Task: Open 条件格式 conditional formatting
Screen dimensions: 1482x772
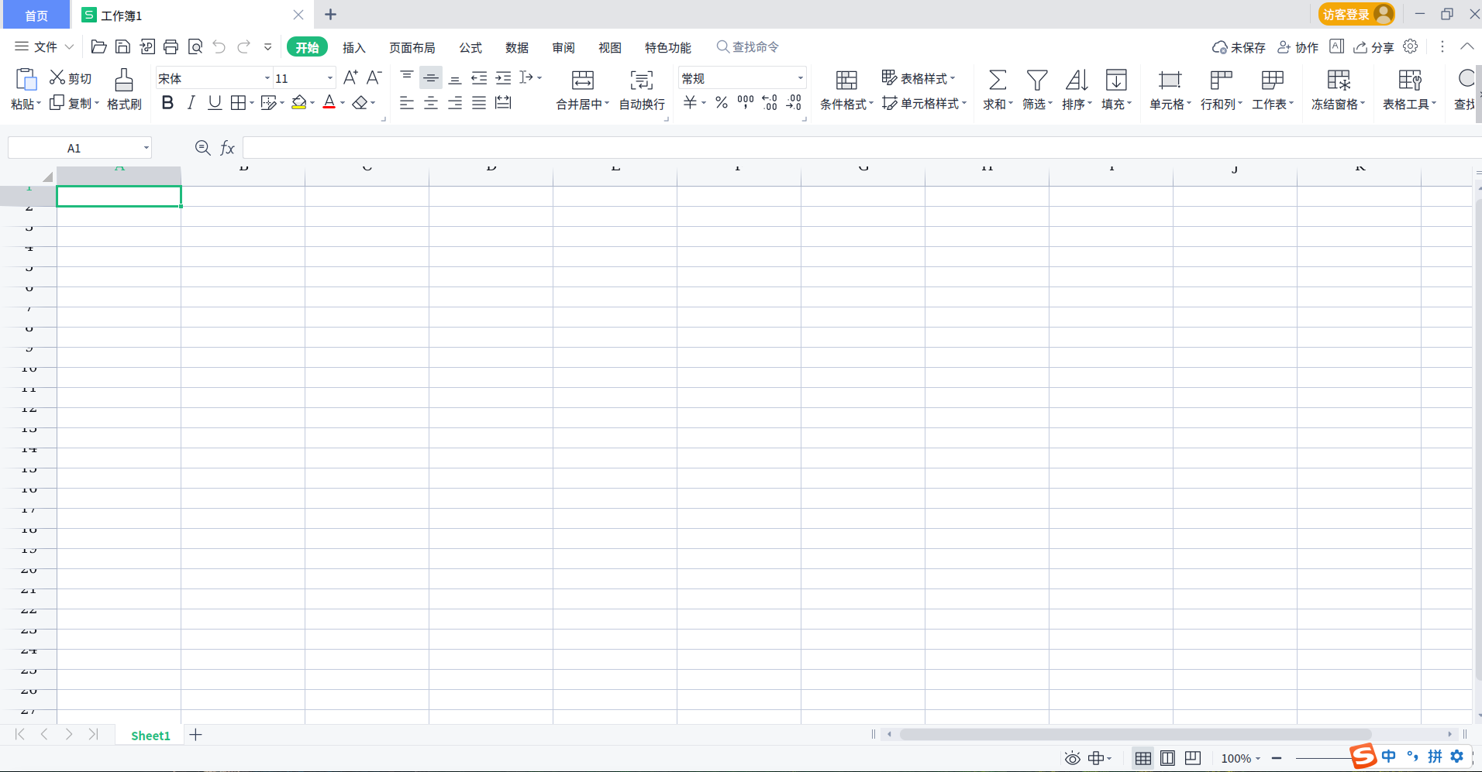Action: 845,88
